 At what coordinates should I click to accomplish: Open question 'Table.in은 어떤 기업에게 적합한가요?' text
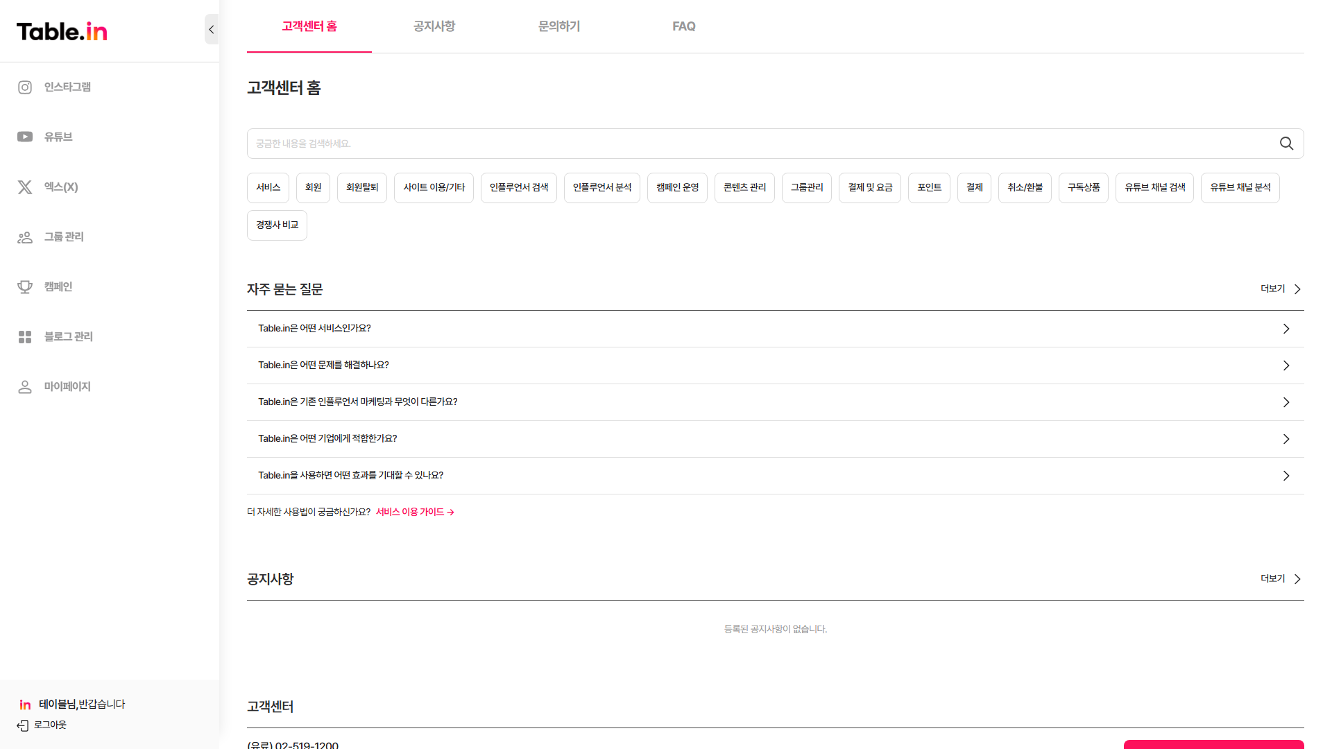tap(327, 439)
